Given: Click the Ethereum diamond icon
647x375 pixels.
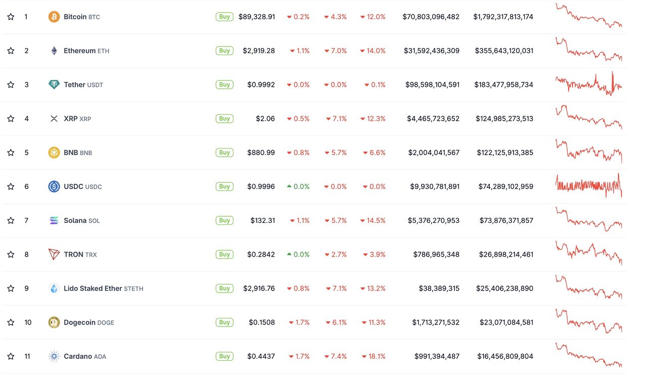Looking at the screenshot, I should pos(54,51).
